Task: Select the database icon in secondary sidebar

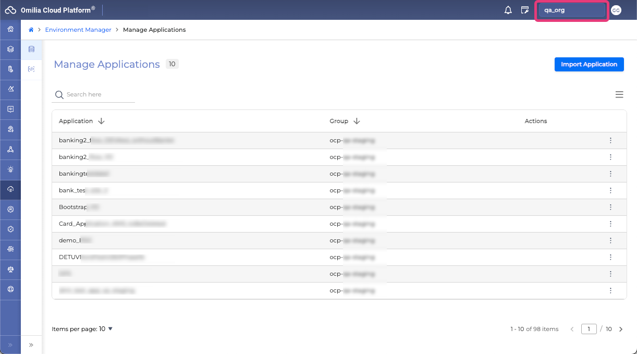Action: [31, 50]
